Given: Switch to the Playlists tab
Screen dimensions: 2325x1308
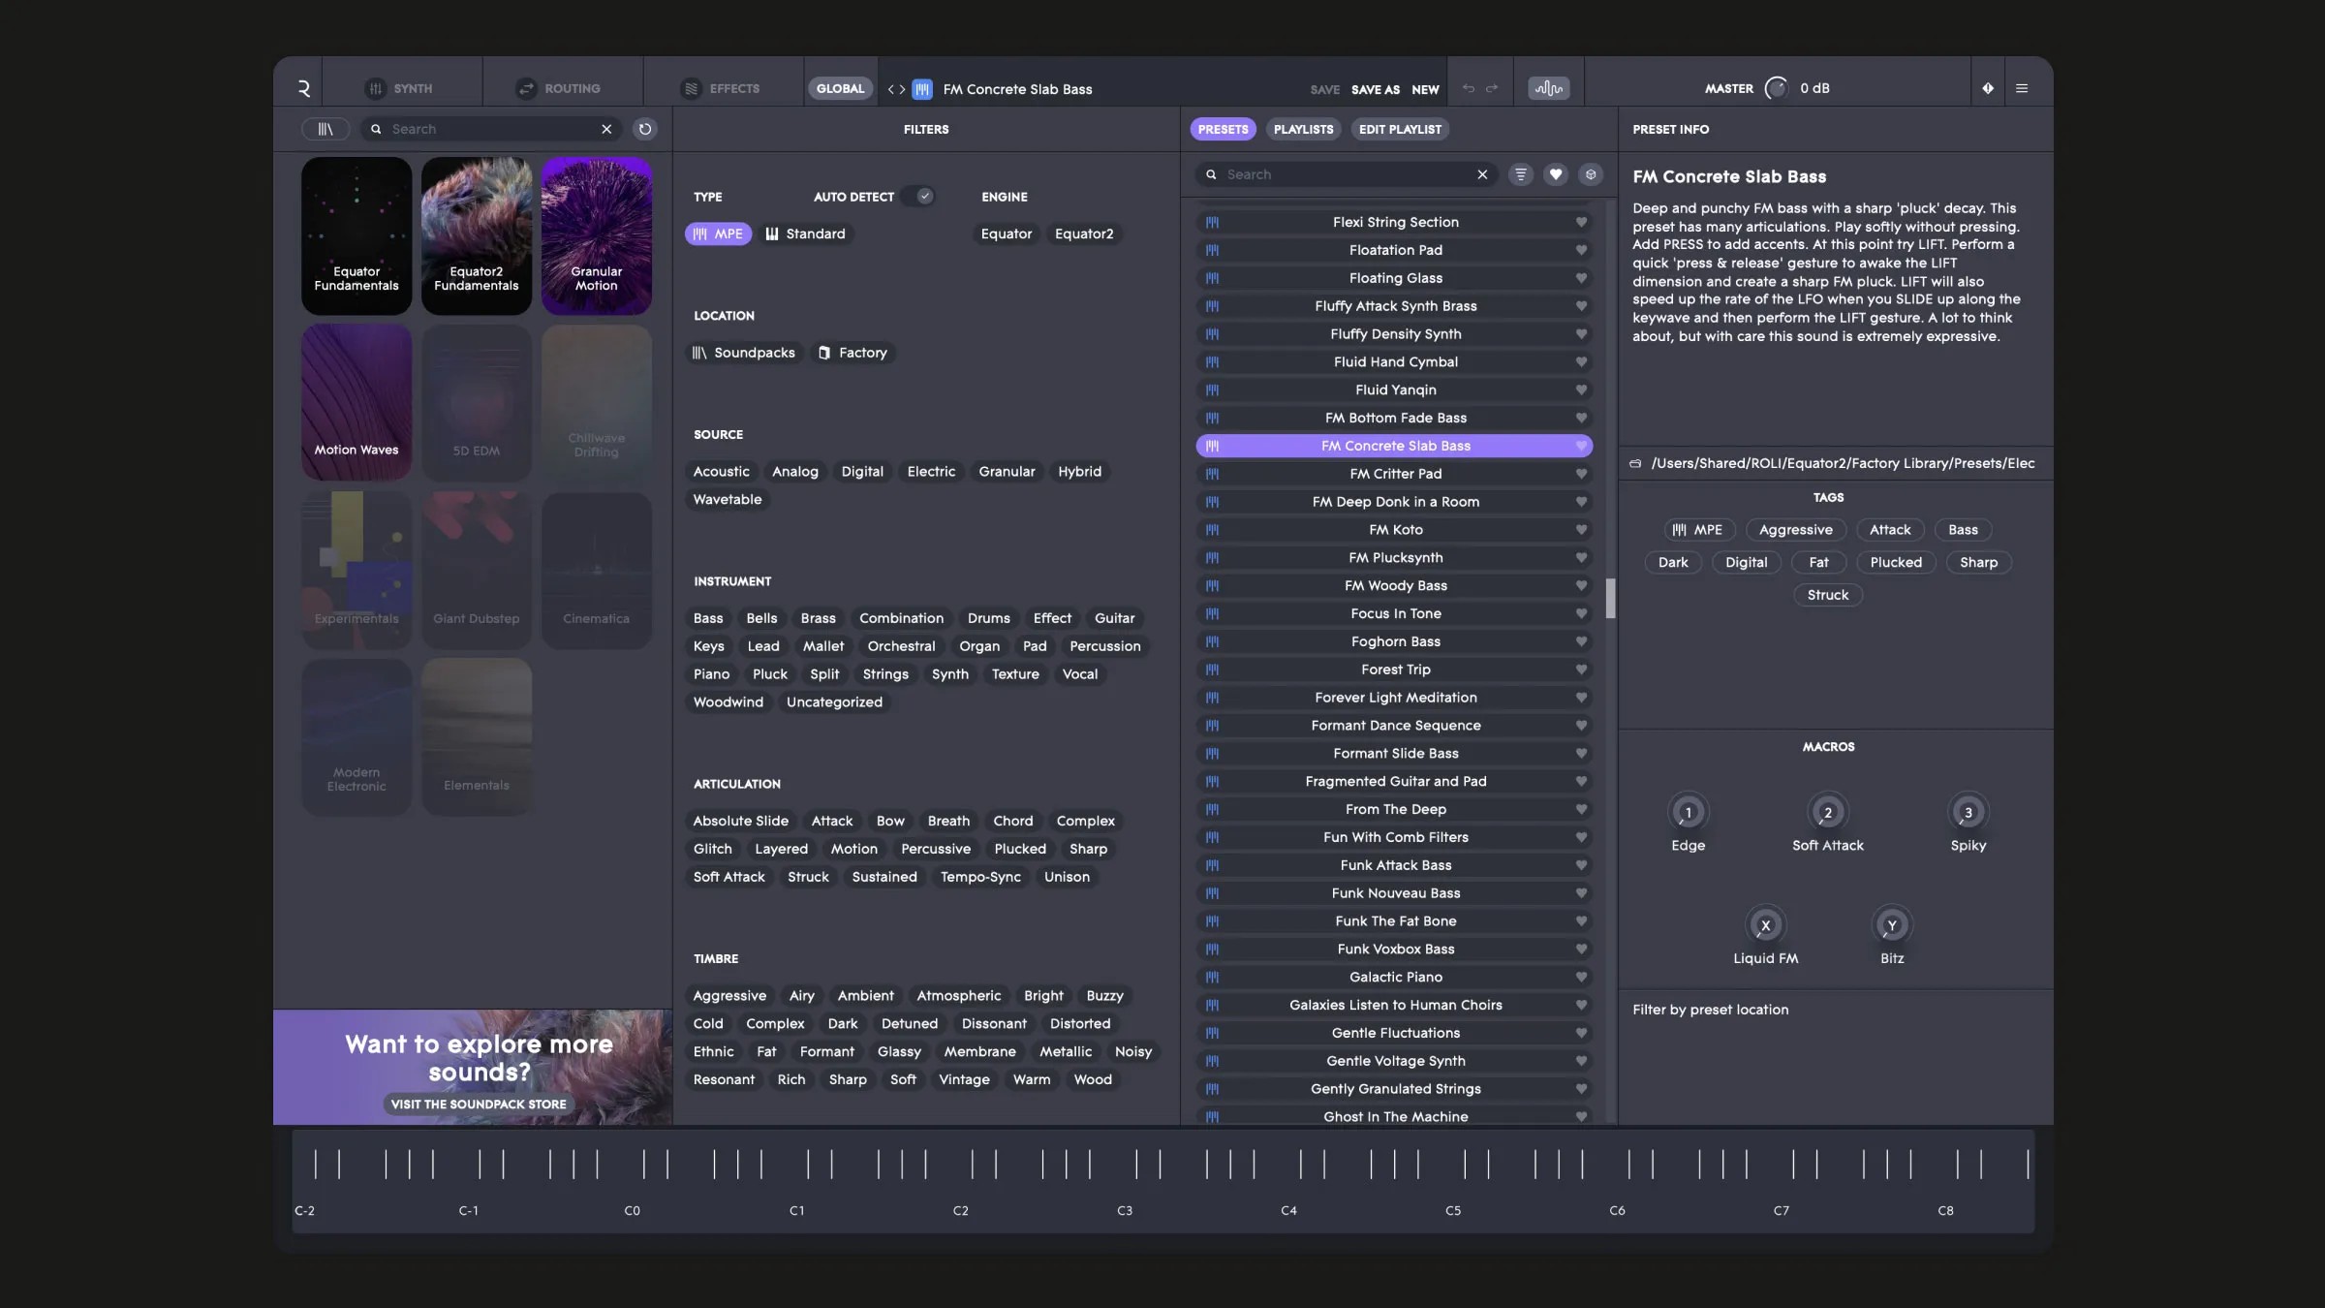Looking at the screenshot, I should pos(1303,129).
